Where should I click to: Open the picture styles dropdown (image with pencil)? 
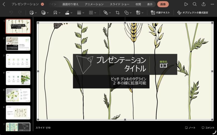point(33,12)
